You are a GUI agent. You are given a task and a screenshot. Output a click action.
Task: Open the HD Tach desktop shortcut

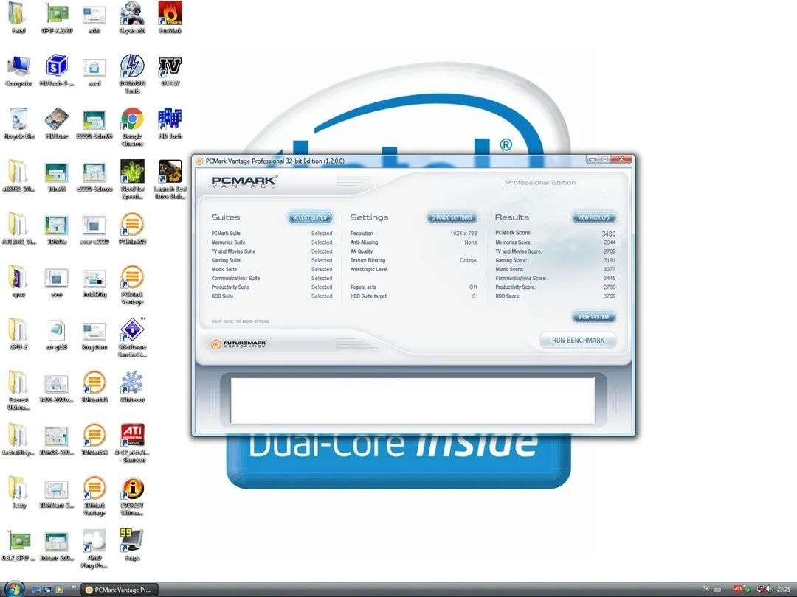[170, 123]
